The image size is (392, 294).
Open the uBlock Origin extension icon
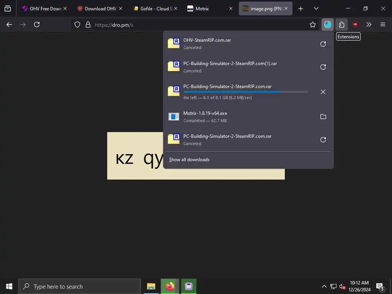pyautogui.click(x=355, y=24)
